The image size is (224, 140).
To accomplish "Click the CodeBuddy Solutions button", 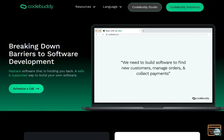I will 185,7.
